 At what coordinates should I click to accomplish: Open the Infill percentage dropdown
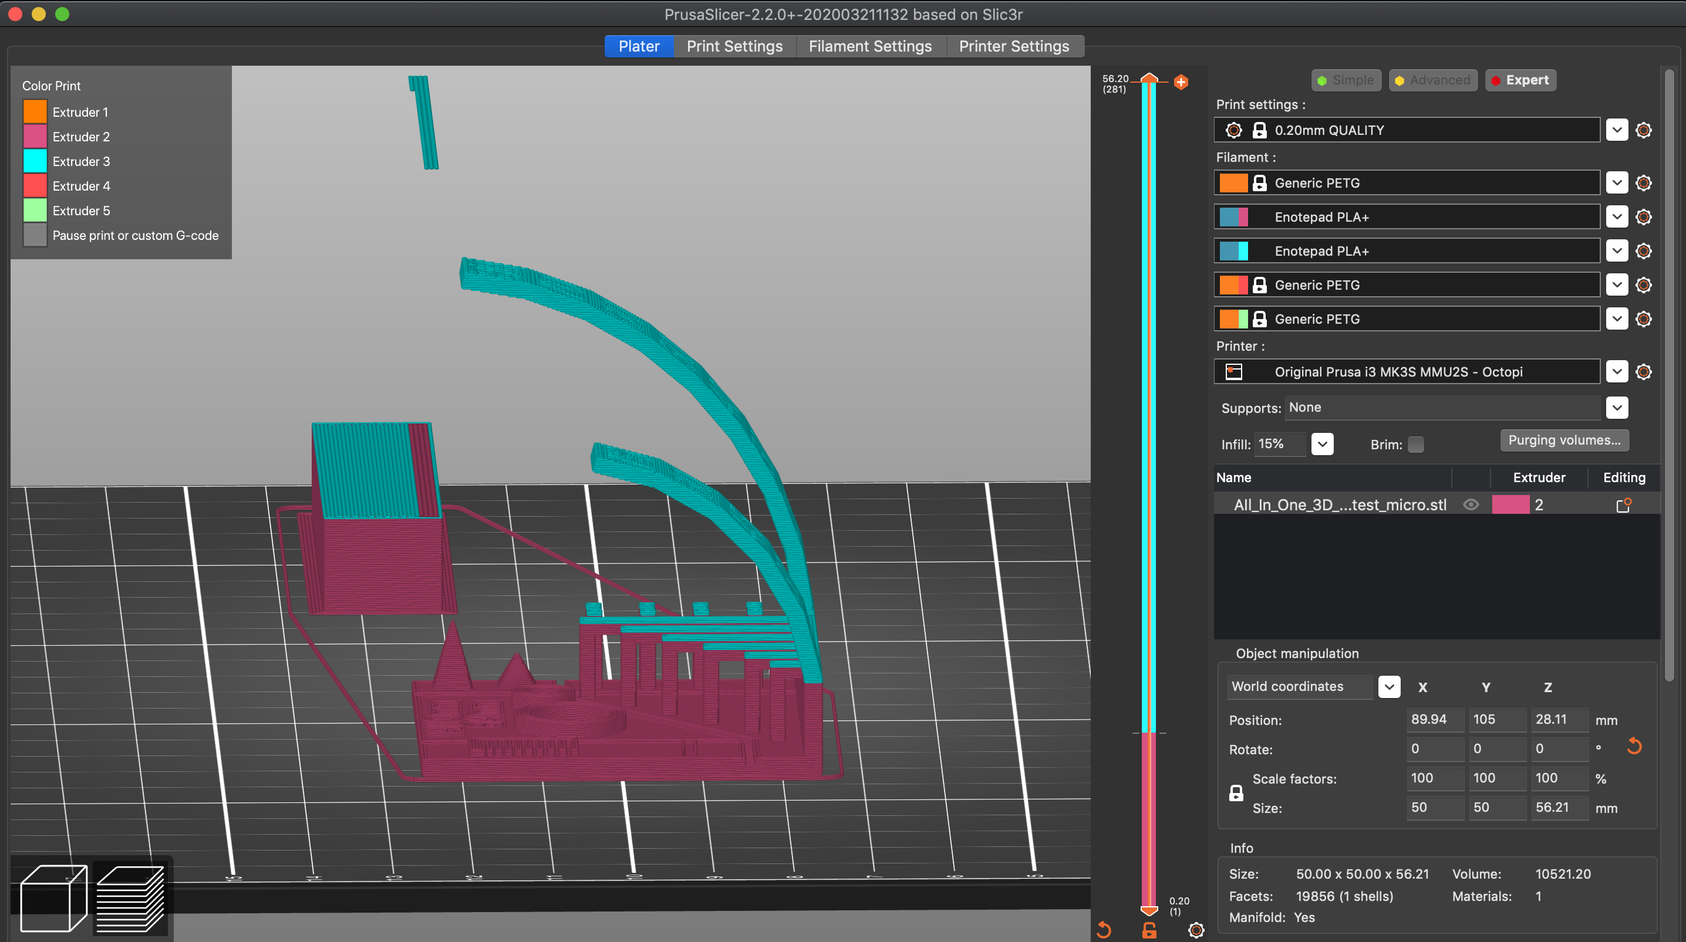(x=1322, y=444)
